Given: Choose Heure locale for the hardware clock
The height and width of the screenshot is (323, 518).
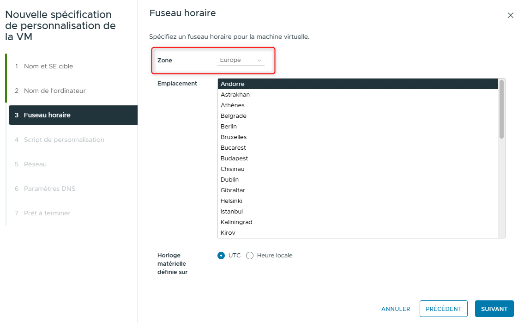Looking at the screenshot, I should [x=249, y=255].
